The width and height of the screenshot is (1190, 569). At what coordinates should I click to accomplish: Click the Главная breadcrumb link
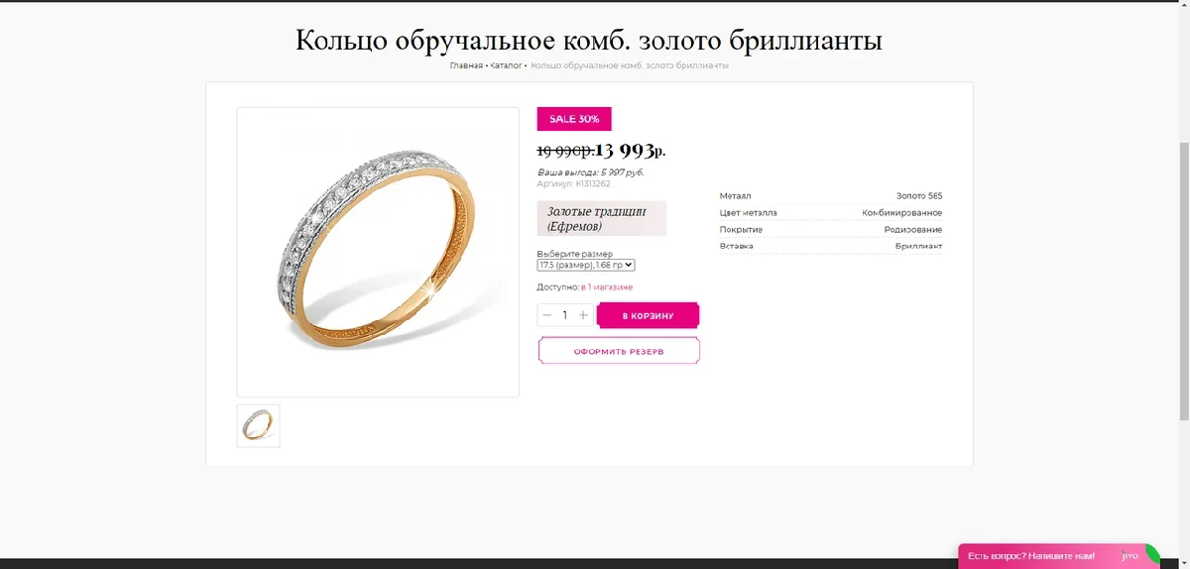click(x=466, y=65)
